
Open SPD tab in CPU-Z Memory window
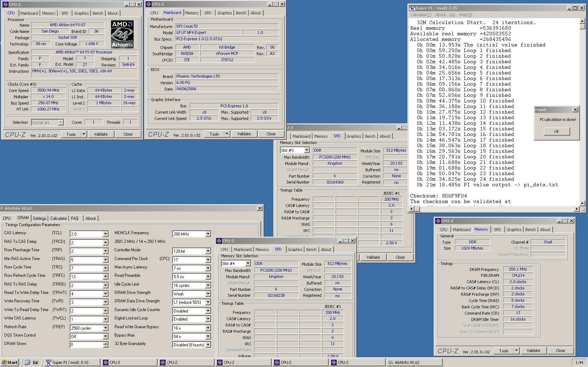pyautogui.click(x=497, y=230)
